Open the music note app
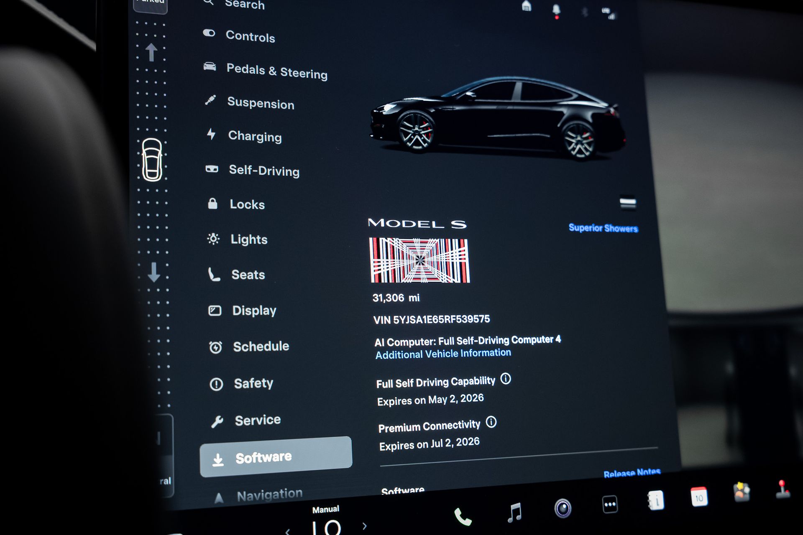The width and height of the screenshot is (803, 535). tap(514, 512)
